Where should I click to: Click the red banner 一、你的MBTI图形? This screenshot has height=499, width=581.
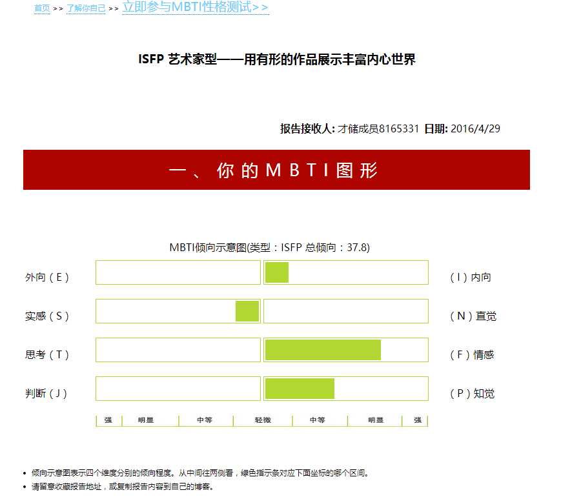276,170
